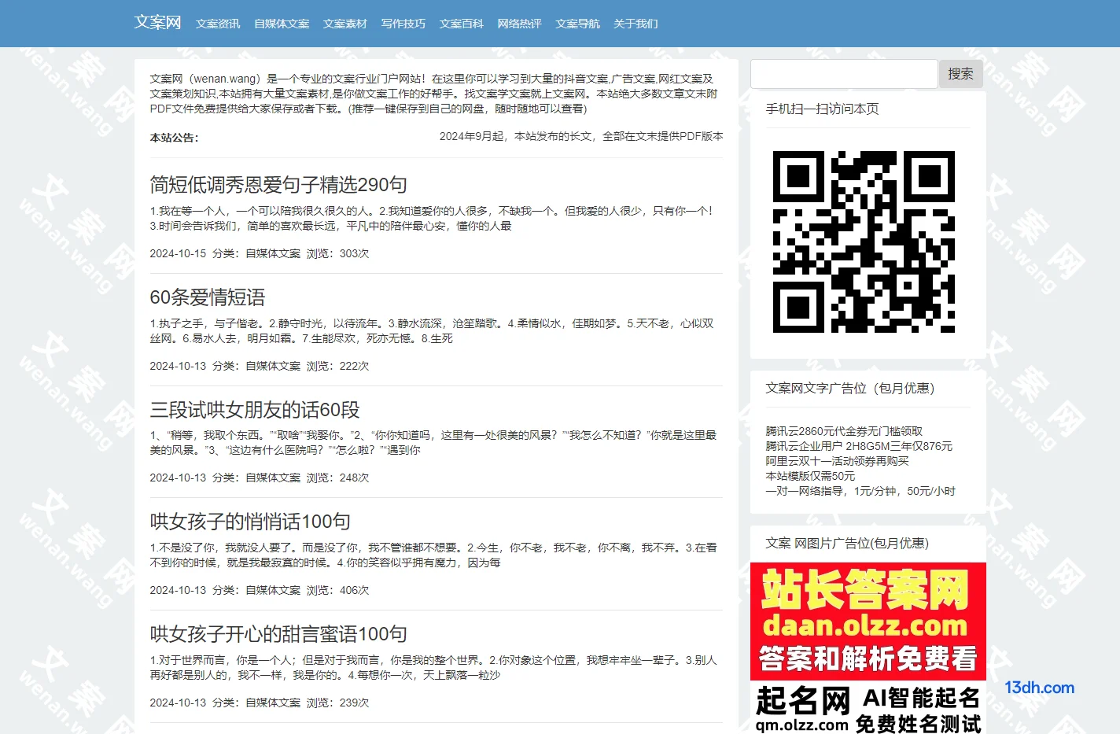
Task: Click the 浏览：239次 view count
Action: tap(337, 703)
